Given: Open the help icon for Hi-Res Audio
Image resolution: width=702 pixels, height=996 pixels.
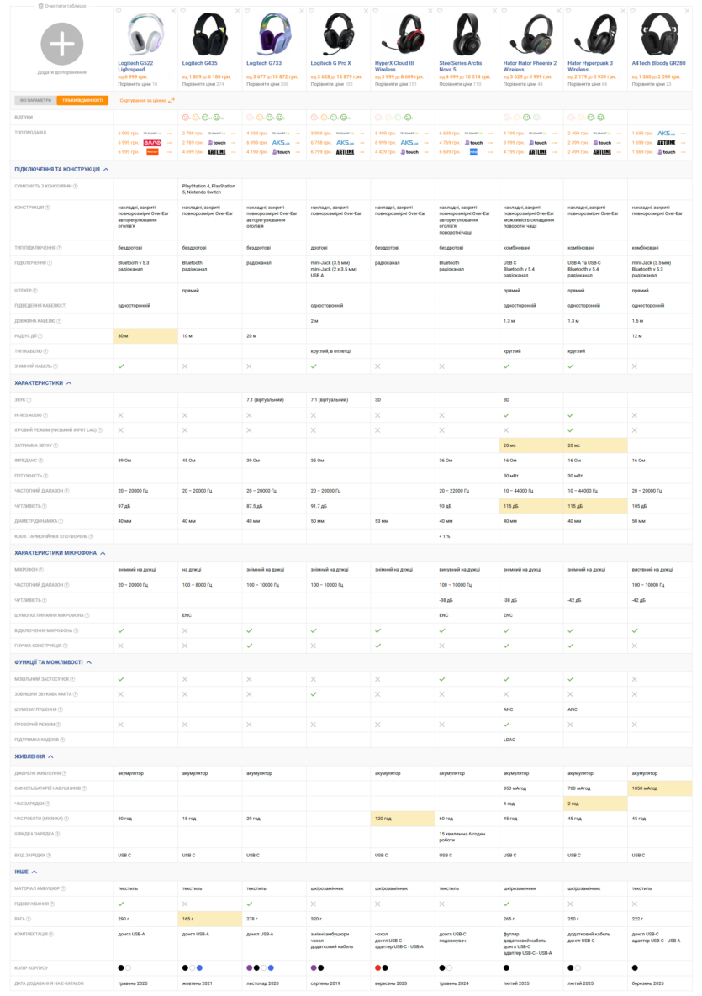Looking at the screenshot, I should pyautogui.click(x=45, y=415).
